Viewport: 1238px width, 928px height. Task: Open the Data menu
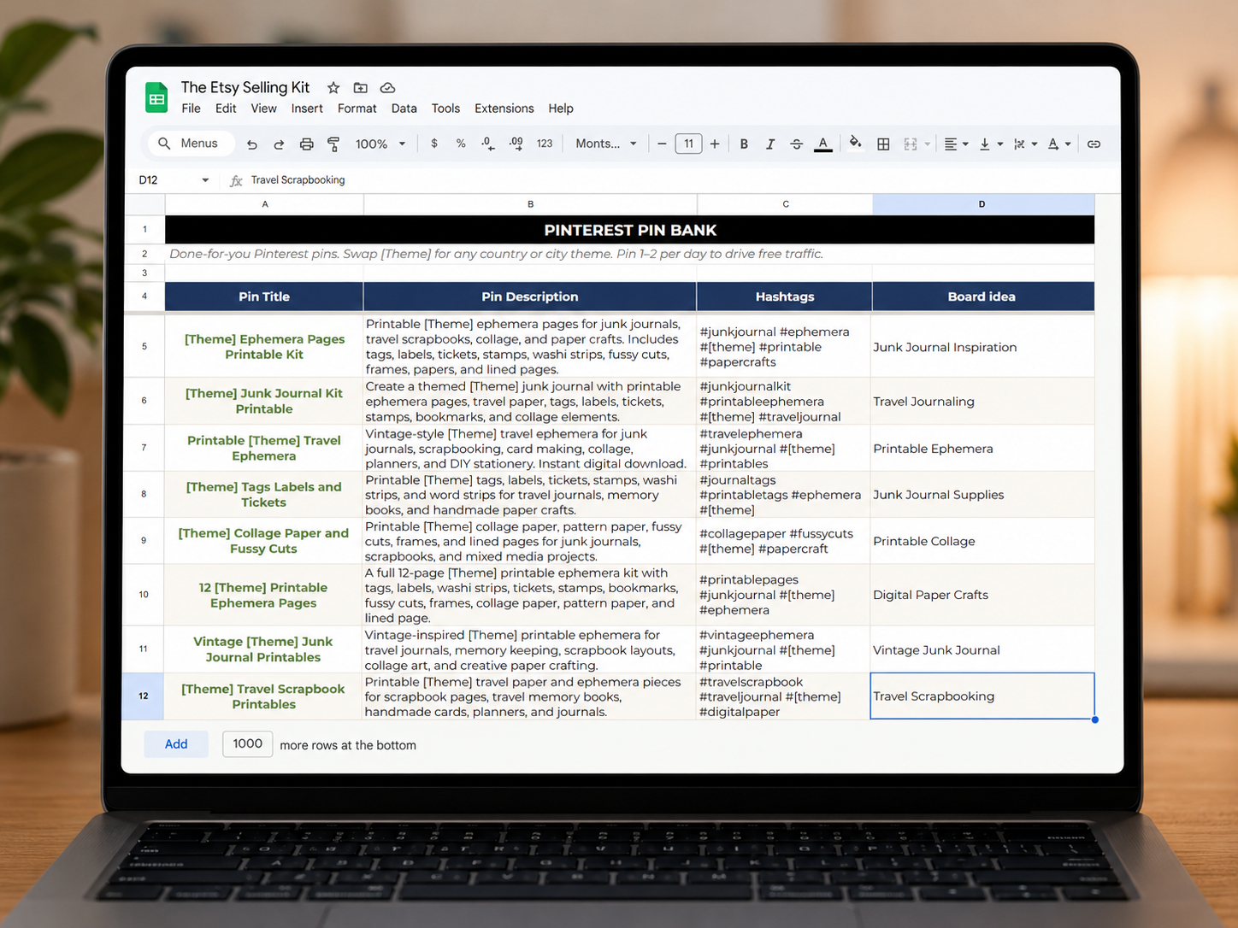pos(404,109)
